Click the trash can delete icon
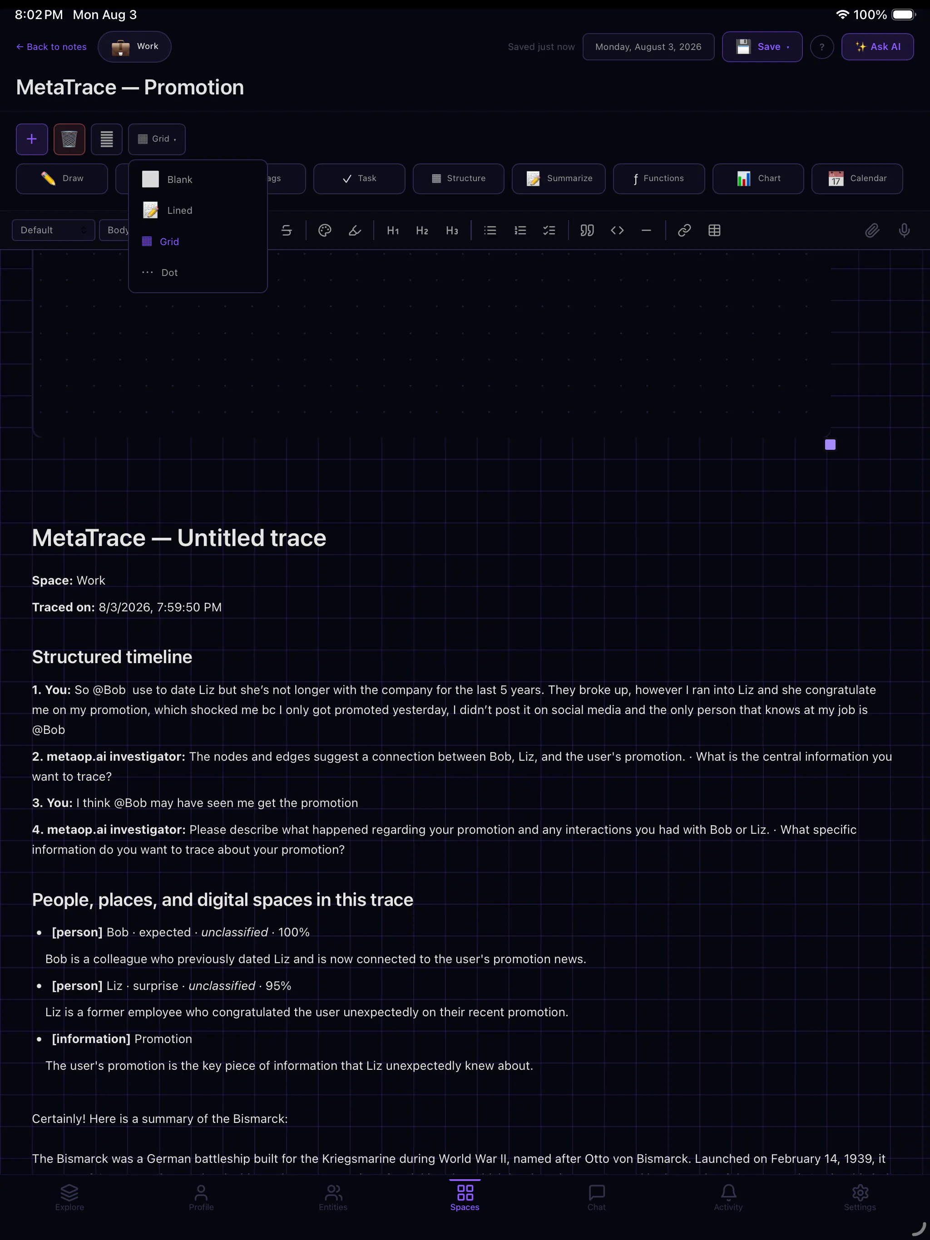930x1240 pixels. pos(69,139)
